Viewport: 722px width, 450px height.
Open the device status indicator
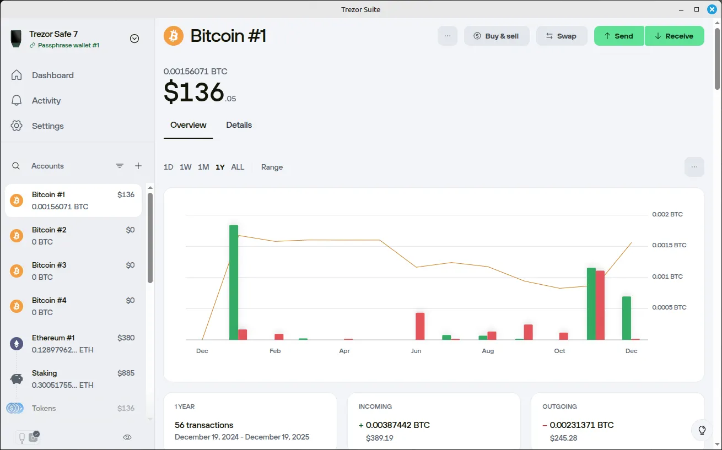[28, 437]
